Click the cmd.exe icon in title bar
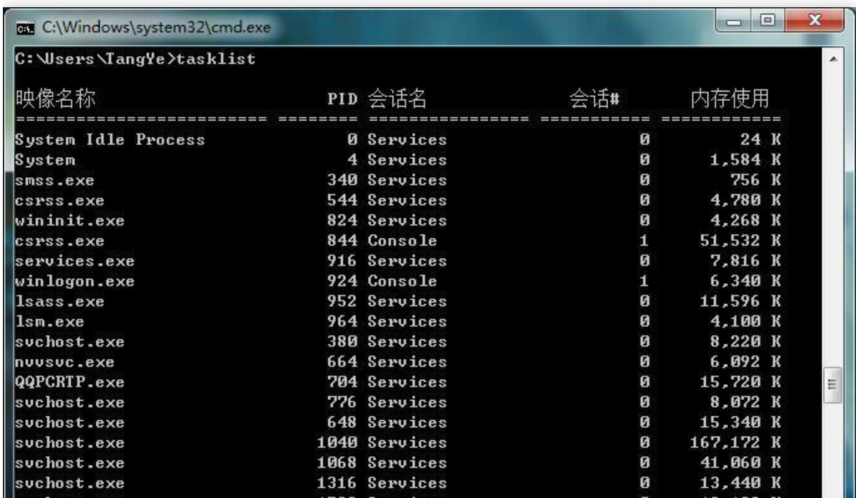856x498 pixels. [x=26, y=28]
